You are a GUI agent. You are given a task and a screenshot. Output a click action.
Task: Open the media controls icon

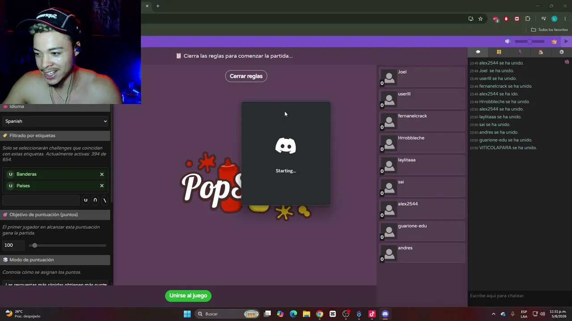click(543, 19)
